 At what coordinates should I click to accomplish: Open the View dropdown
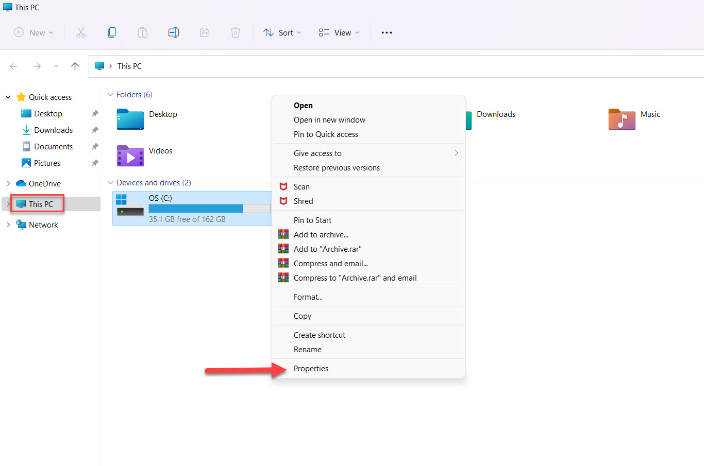click(339, 32)
